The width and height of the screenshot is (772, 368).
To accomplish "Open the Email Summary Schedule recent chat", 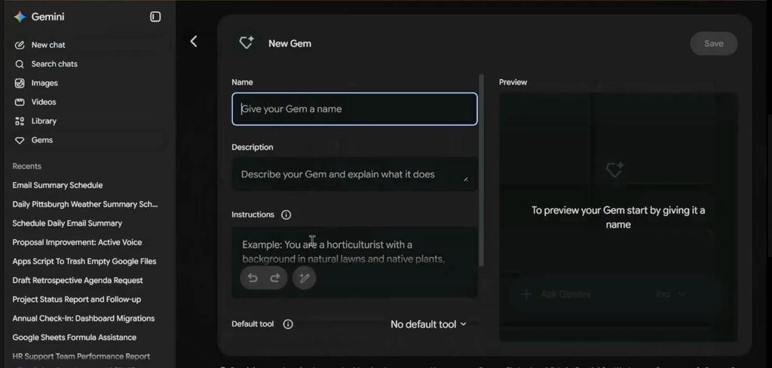I will (57, 185).
